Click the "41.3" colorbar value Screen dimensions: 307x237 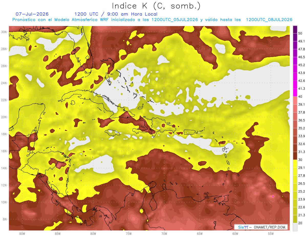click(302, 89)
